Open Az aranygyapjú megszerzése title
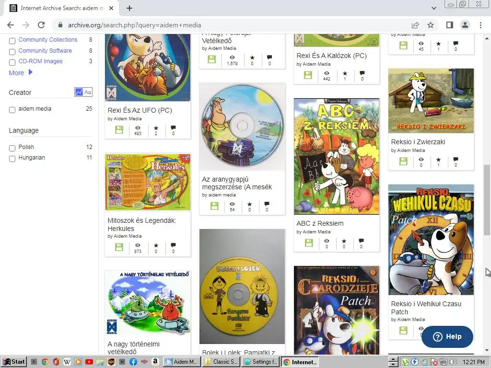 pyautogui.click(x=237, y=183)
